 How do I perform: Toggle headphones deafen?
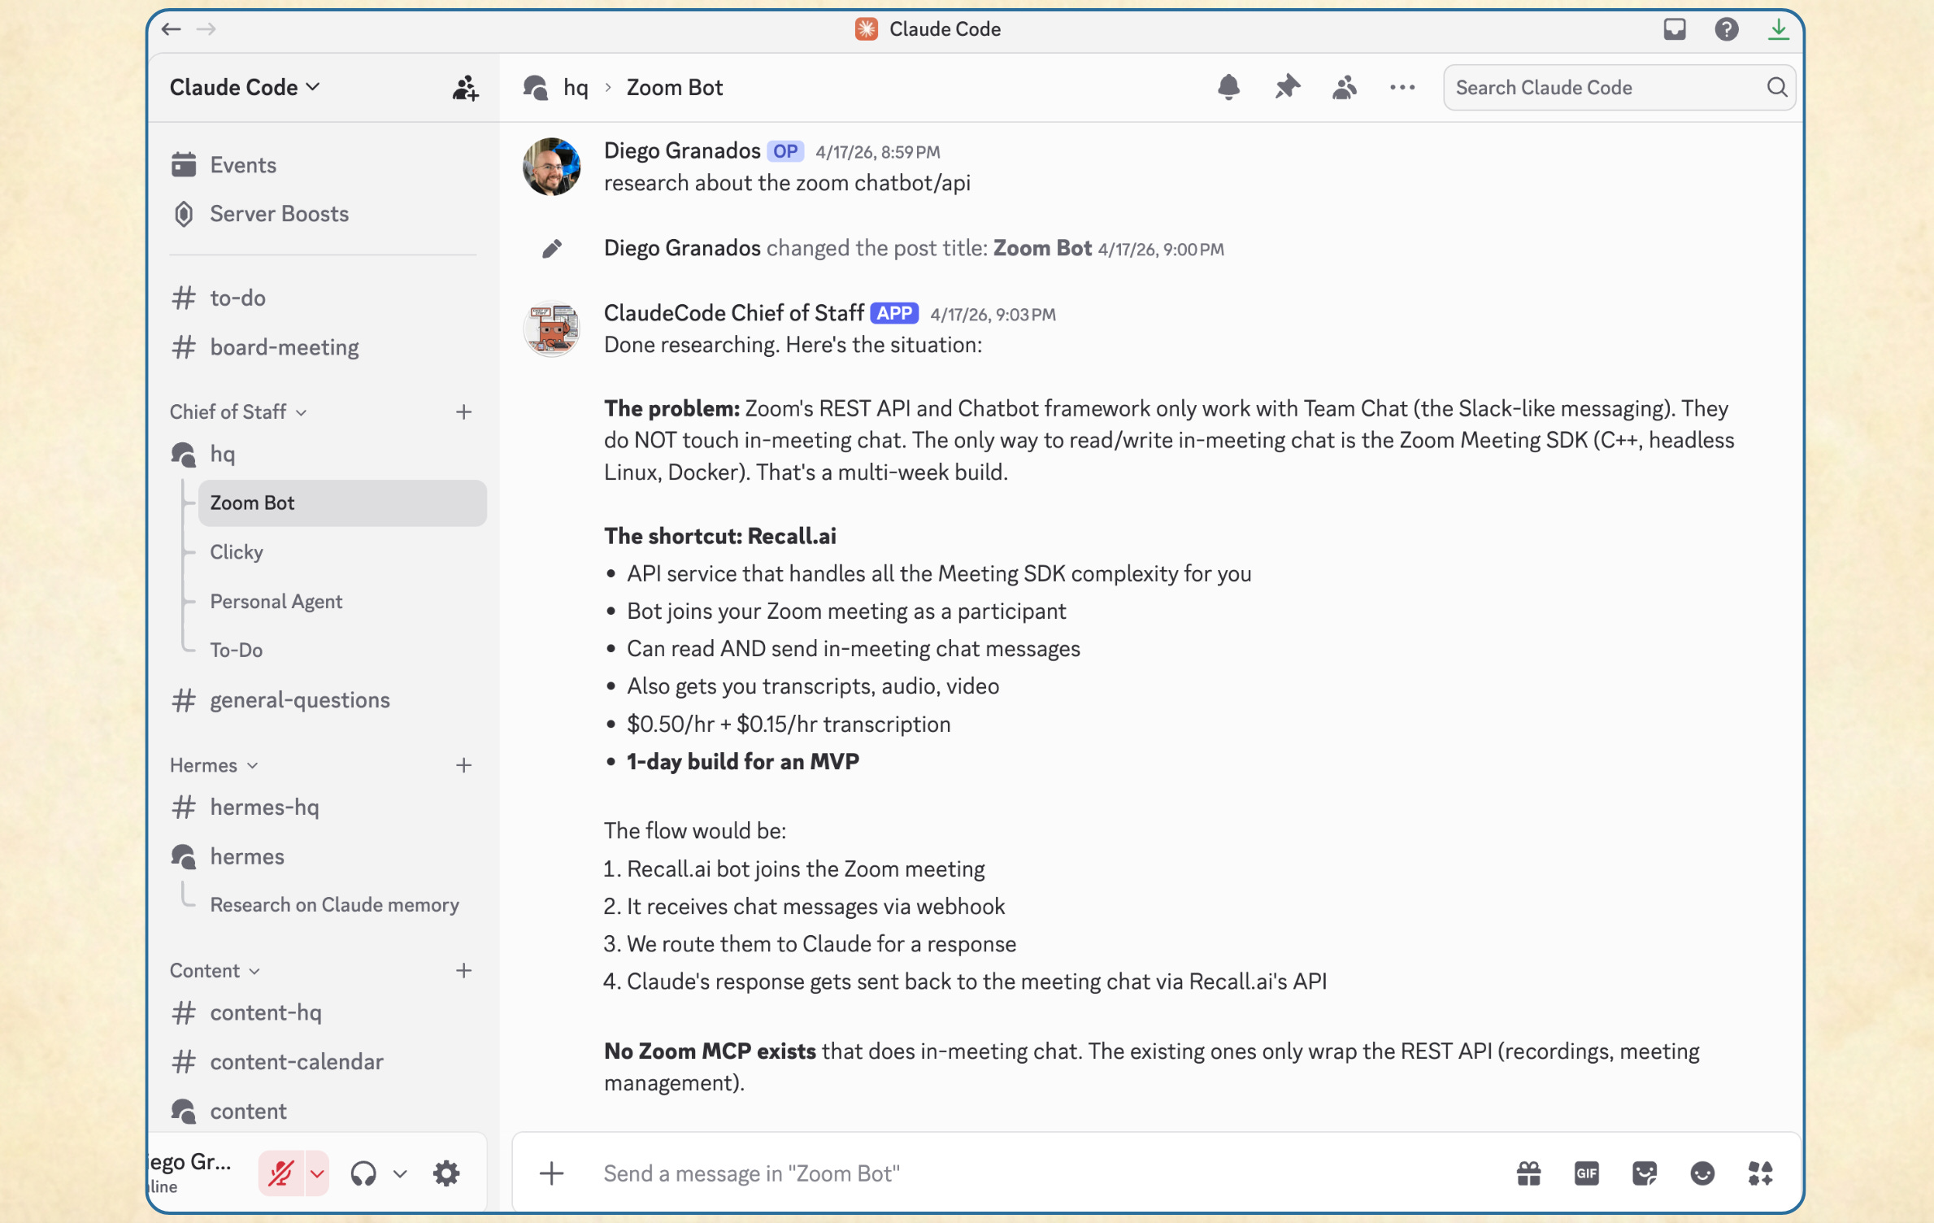coord(363,1173)
